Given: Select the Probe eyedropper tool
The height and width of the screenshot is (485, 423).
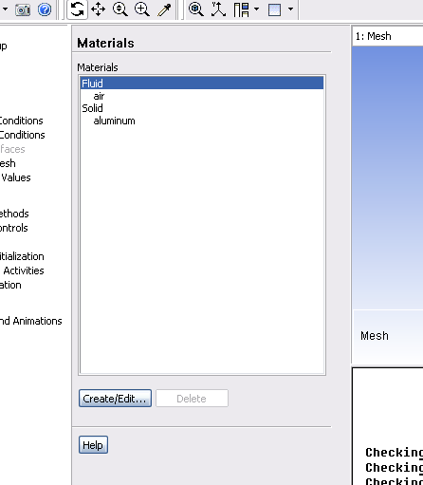Looking at the screenshot, I should (x=164, y=9).
